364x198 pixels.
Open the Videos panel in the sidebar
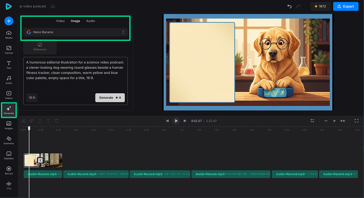click(x=9, y=95)
